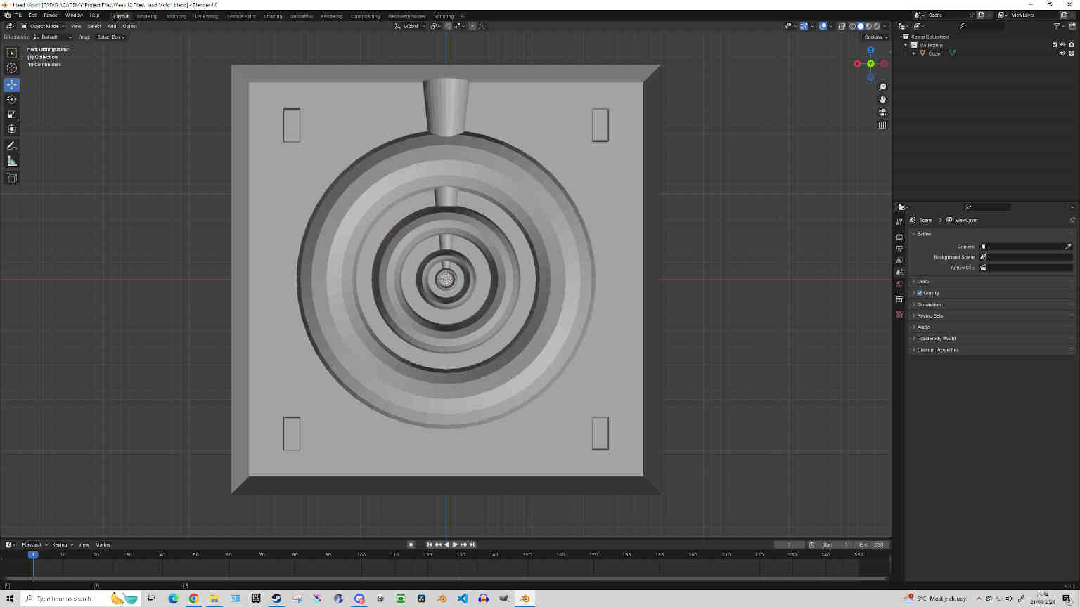Expand the Rigid Body World panel
This screenshot has height=607, width=1080.
991,338
